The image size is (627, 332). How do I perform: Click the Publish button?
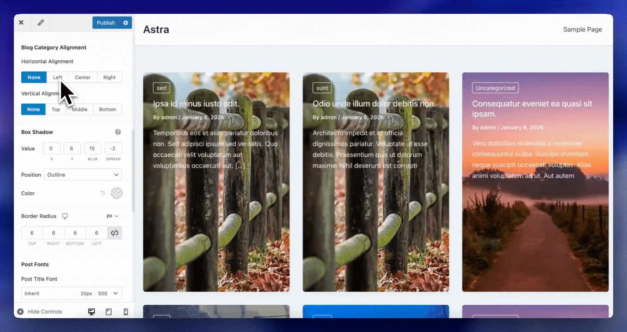[106, 23]
